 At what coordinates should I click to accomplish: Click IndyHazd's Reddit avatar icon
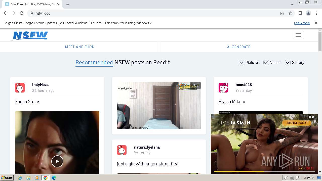[20, 88]
